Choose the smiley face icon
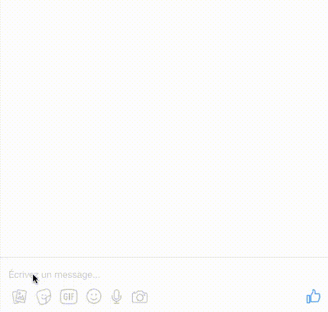This screenshot has height=312, width=328. coord(94,296)
